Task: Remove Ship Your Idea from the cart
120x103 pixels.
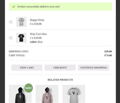Action: pyautogui.click(x=11, y=38)
